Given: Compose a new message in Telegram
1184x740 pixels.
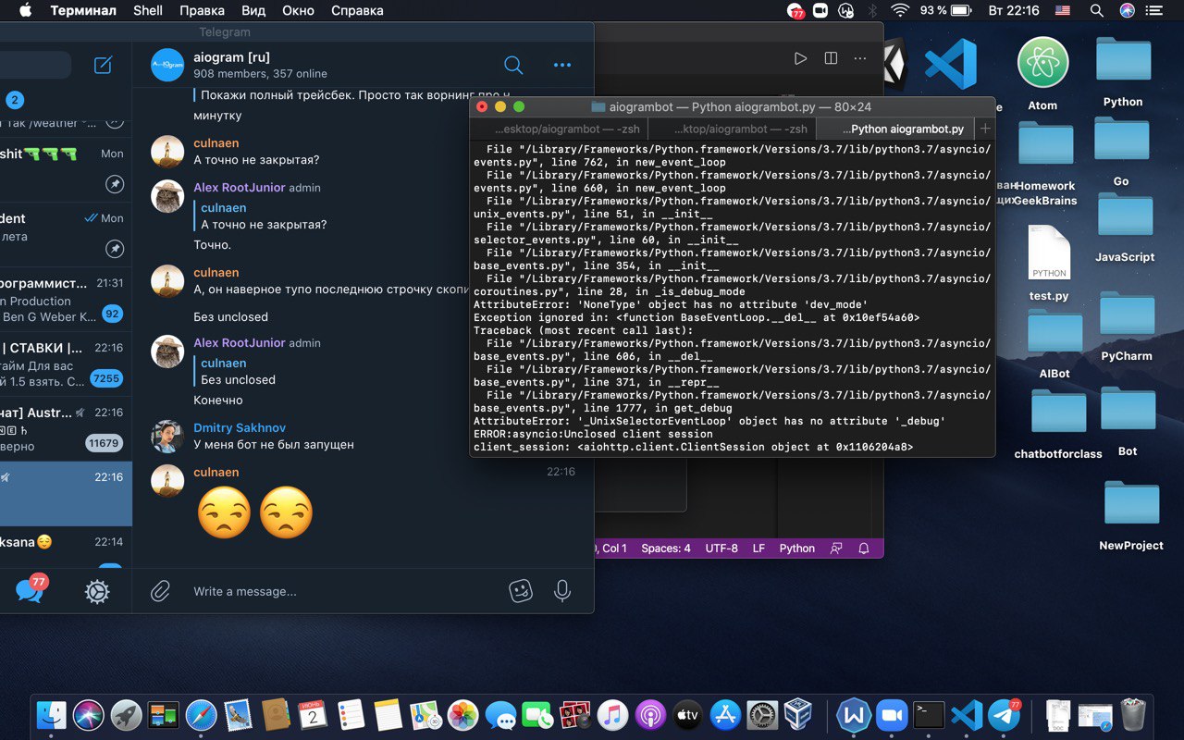Looking at the screenshot, I should click(104, 65).
